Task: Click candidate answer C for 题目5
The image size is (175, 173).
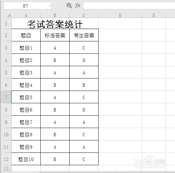Action: (x=84, y=97)
